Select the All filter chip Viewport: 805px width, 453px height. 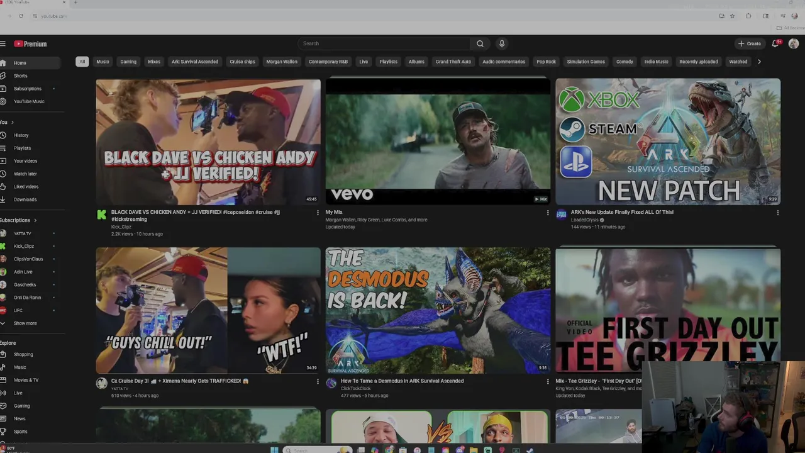[82, 62]
